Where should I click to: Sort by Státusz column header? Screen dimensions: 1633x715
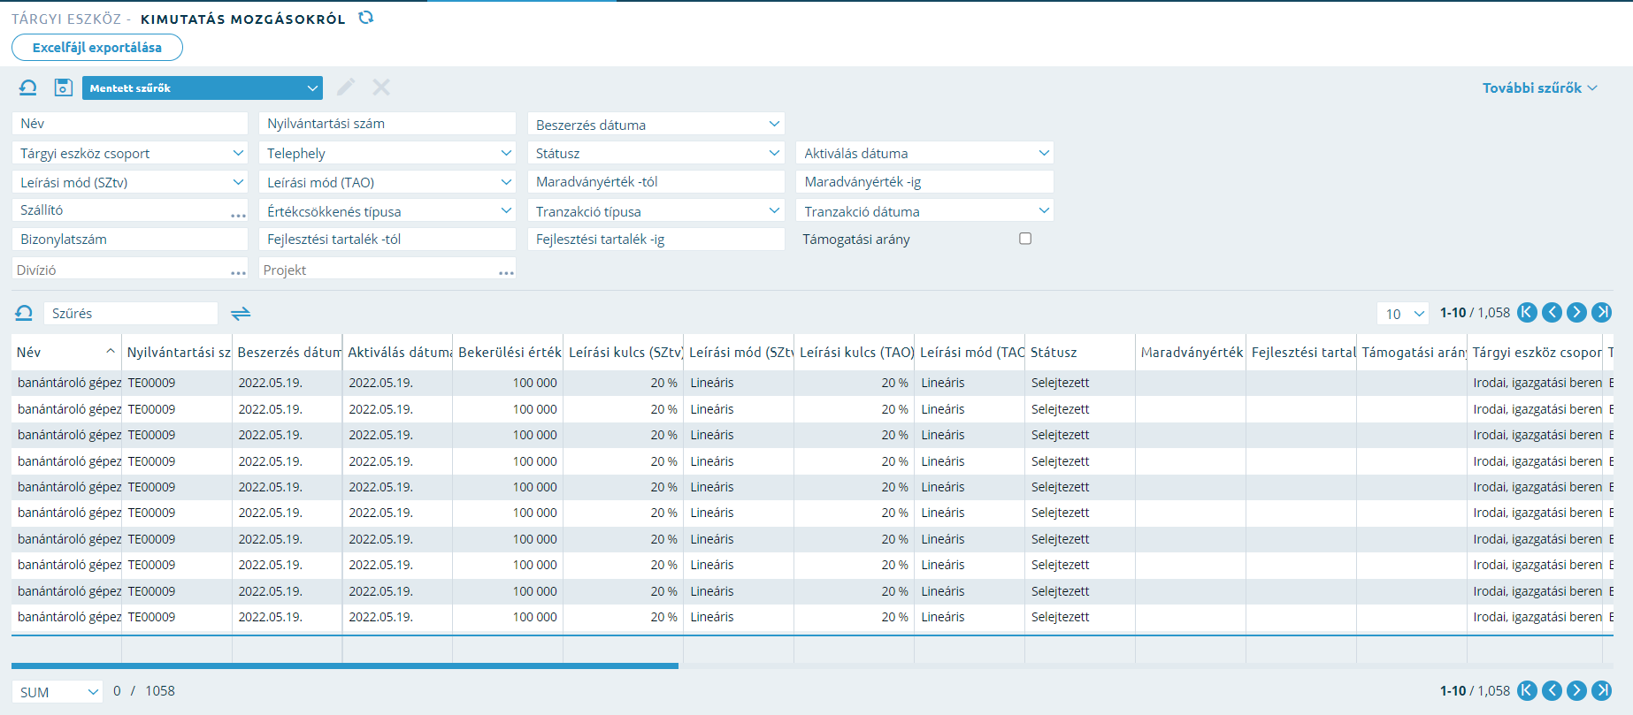point(1080,352)
